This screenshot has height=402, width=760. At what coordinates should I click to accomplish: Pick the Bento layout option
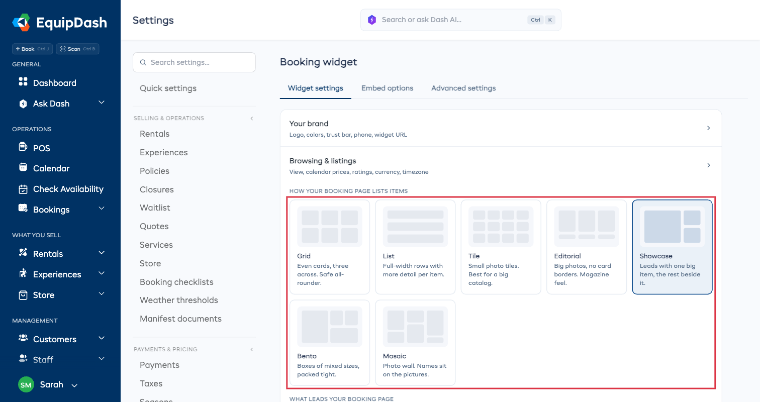point(330,343)
